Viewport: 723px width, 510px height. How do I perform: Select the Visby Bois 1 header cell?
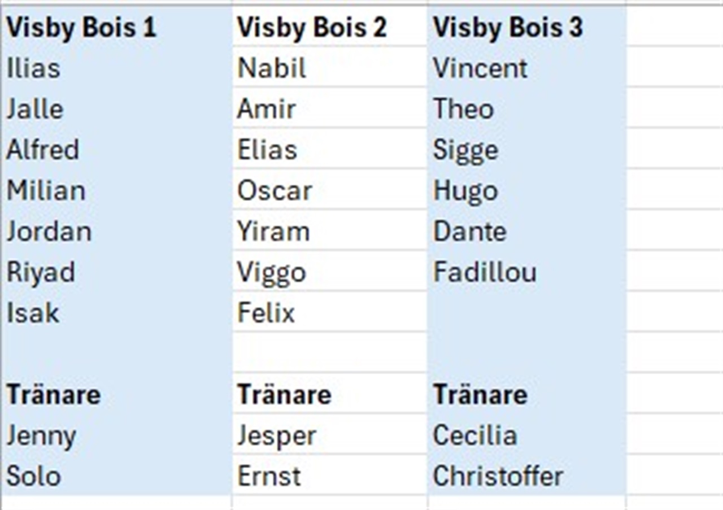click(116, 27)
